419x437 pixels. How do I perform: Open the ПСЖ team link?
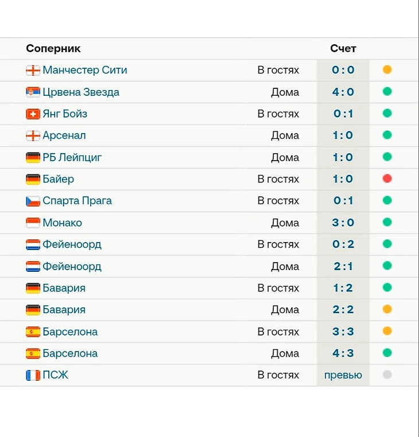point(55,375)
